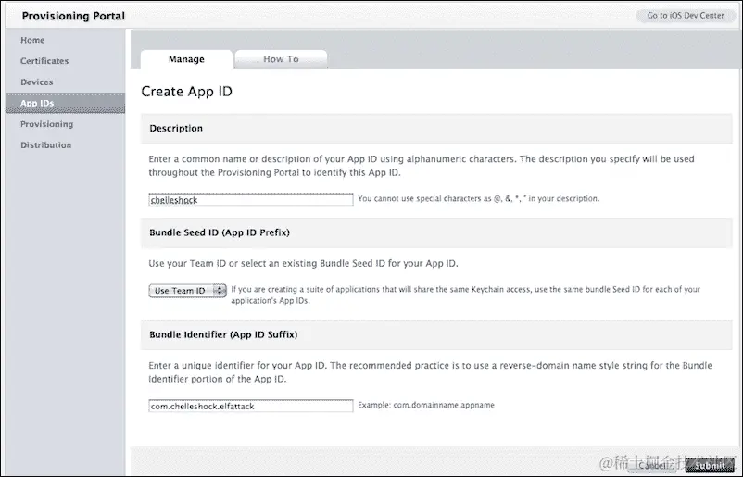Click the Description section header
Screen dimensions: 743x477
[176, 129]
